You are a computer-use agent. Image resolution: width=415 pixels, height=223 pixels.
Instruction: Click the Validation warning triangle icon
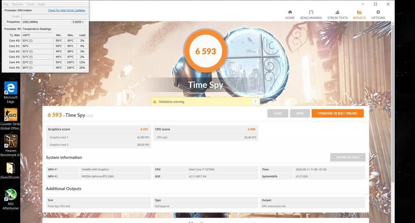pyautogui.click(x=155, y=102)
